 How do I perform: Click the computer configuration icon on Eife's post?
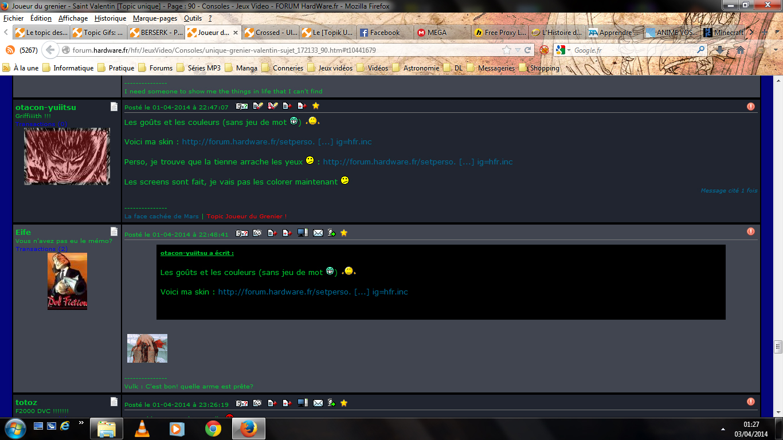(303, 233)
